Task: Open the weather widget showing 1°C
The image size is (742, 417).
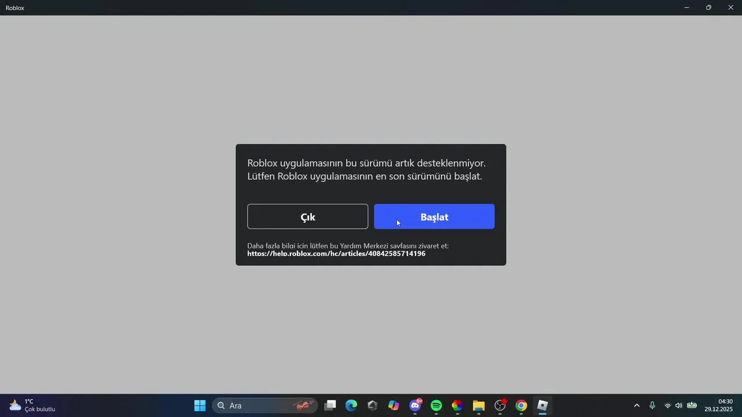Action: pos(32,405)
